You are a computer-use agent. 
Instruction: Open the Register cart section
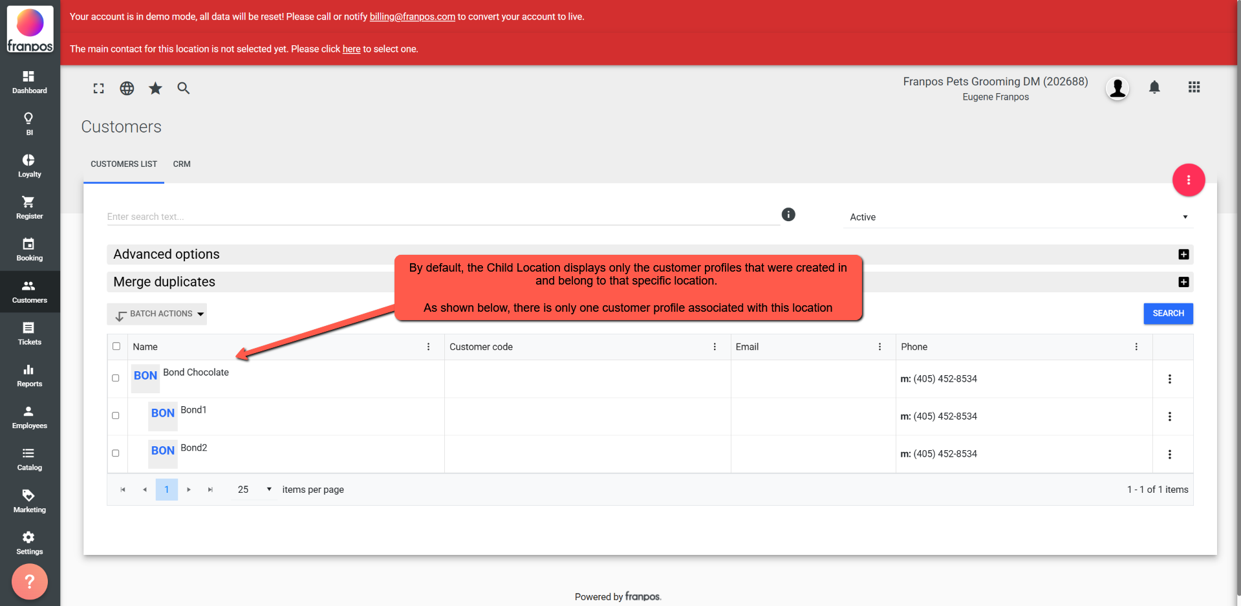(29, 208)
